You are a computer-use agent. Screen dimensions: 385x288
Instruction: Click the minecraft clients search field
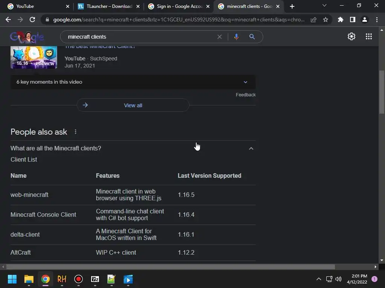point(140,37)
